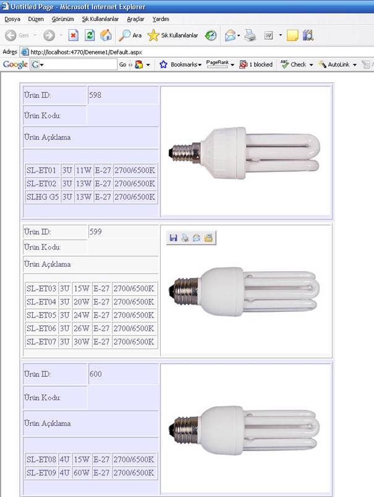
Task: Open Google search box dropdown arrow
Action: [41, 65]
